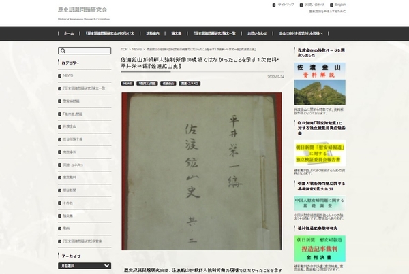Click TOP in the breadcrumb
409x274 pixels.
124,49
